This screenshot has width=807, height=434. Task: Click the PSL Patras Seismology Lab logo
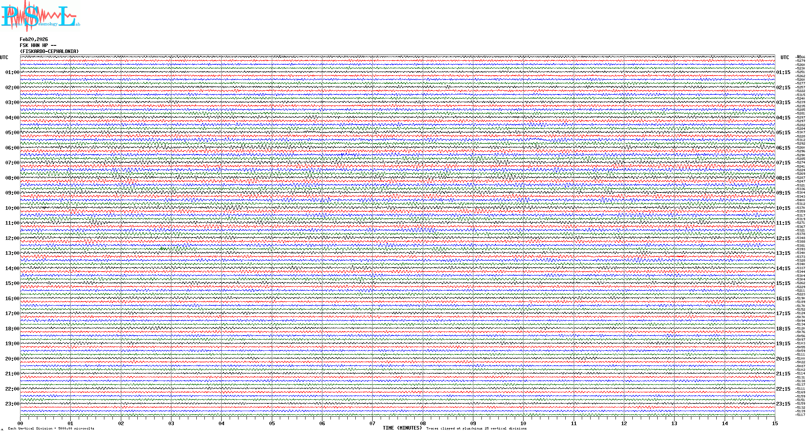coord(40,16)
